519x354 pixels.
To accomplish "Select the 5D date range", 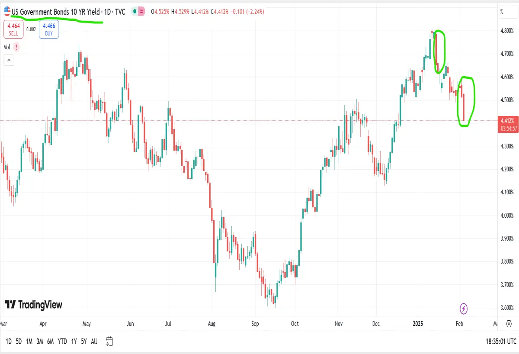I will tap(19, 341).
